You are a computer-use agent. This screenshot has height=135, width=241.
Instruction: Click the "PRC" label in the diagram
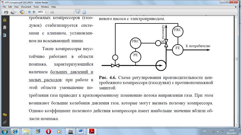coord(135,41)
